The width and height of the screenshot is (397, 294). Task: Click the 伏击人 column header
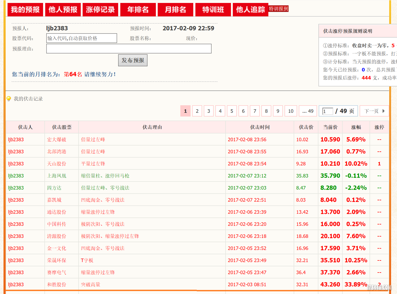click(25, 127)
